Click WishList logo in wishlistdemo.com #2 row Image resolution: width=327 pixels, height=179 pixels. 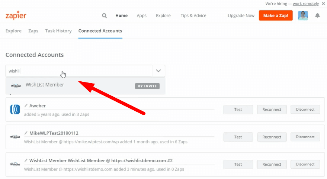(15, 165)
